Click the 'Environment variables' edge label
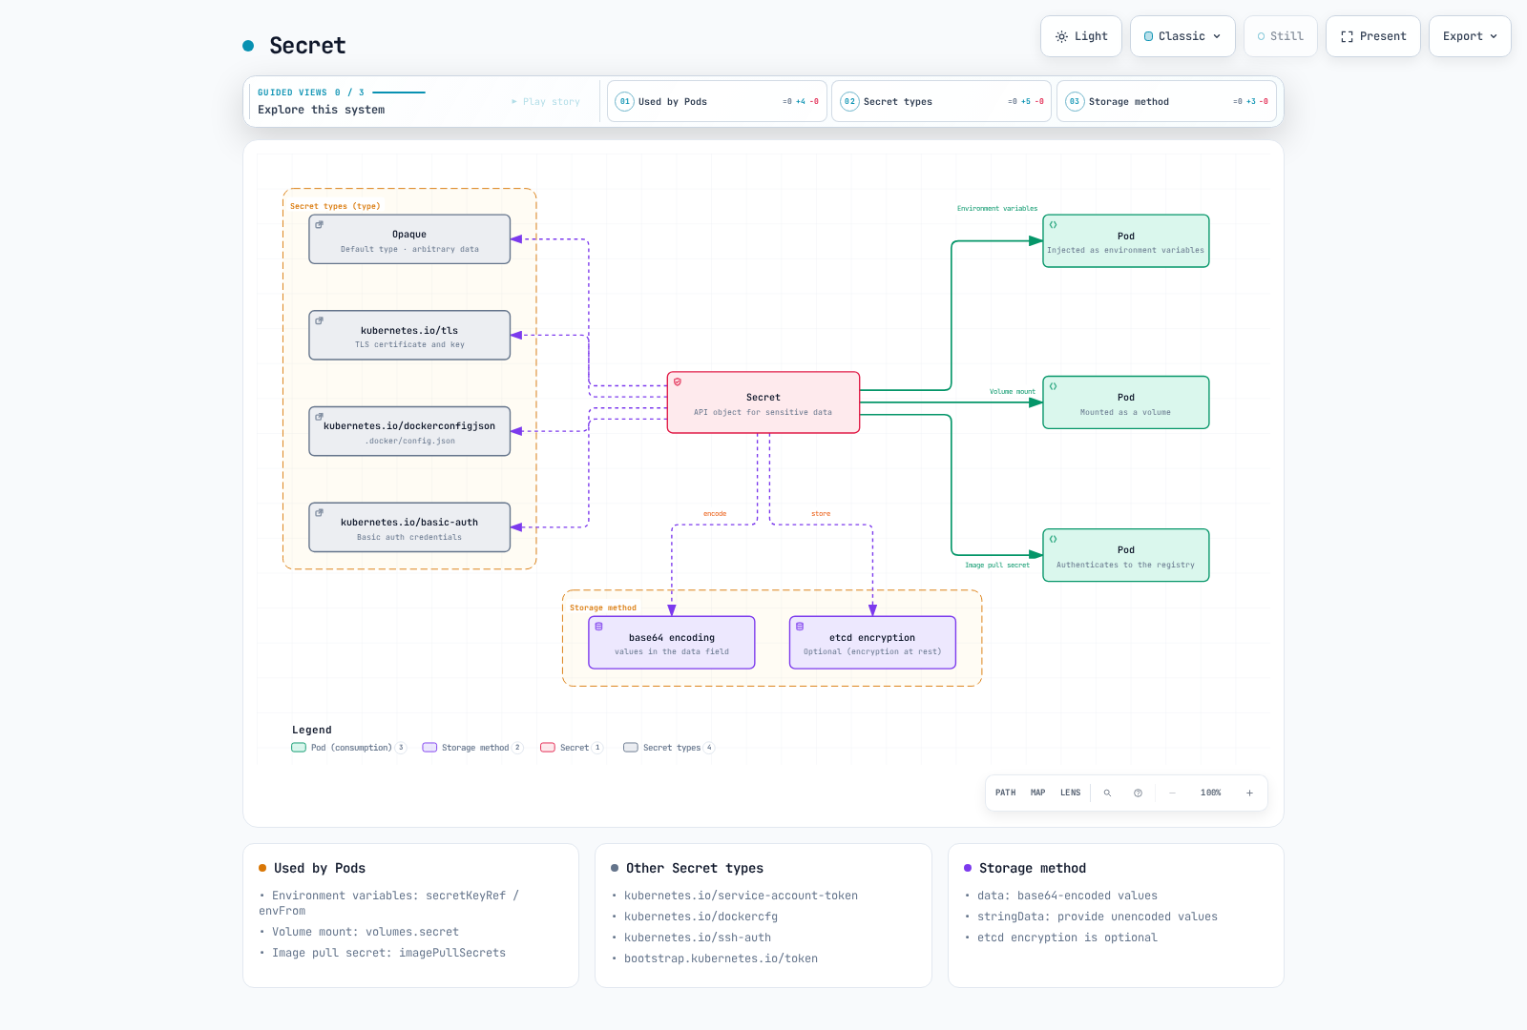 997,209
